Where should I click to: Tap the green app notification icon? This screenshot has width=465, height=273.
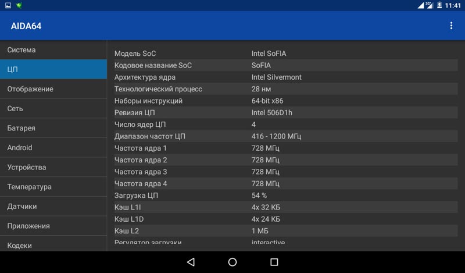click(x=19, y=5)
